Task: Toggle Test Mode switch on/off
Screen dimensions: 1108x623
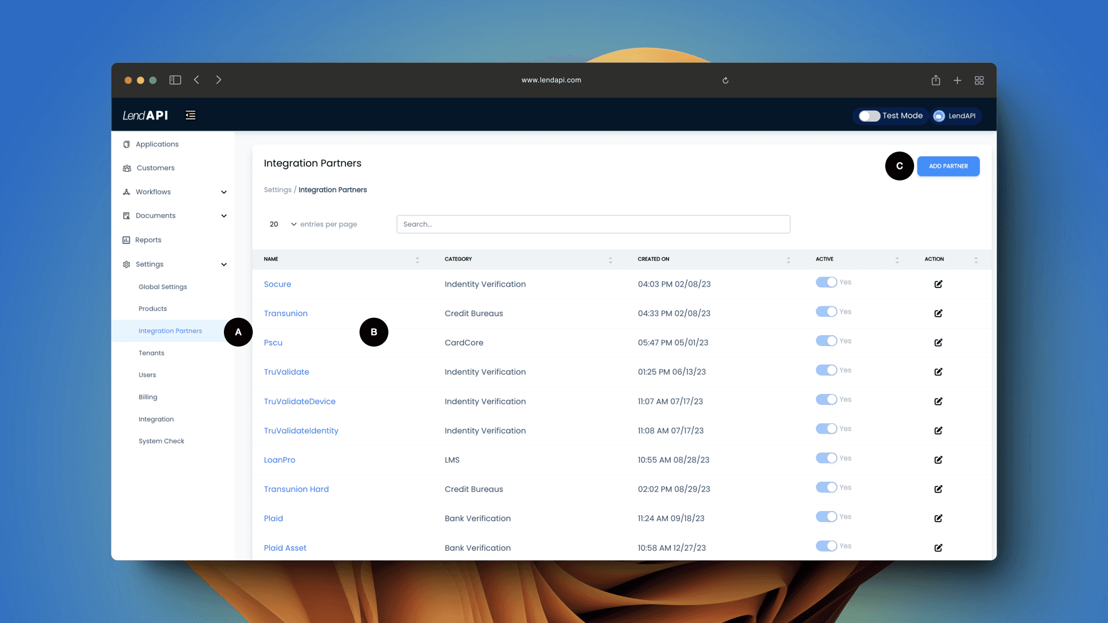Action: point(869,115)
